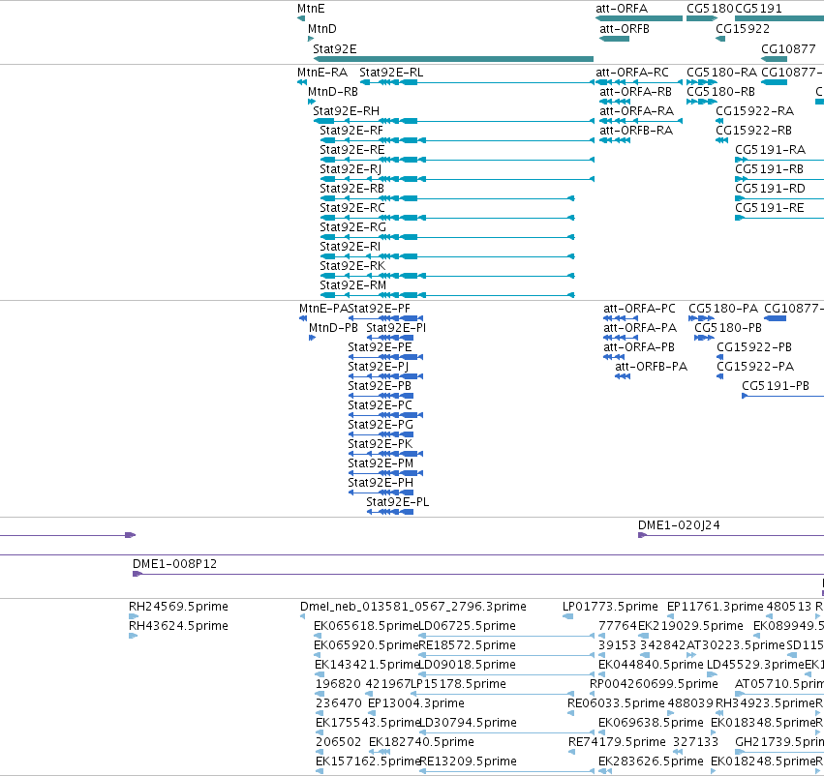
Task: Select the CG5191-PB protein label
Action: (776, 386)
